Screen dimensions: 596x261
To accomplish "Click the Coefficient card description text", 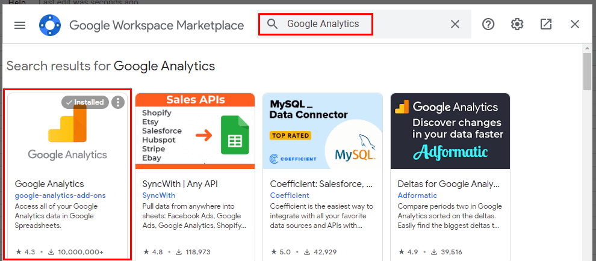I will 321,216.
